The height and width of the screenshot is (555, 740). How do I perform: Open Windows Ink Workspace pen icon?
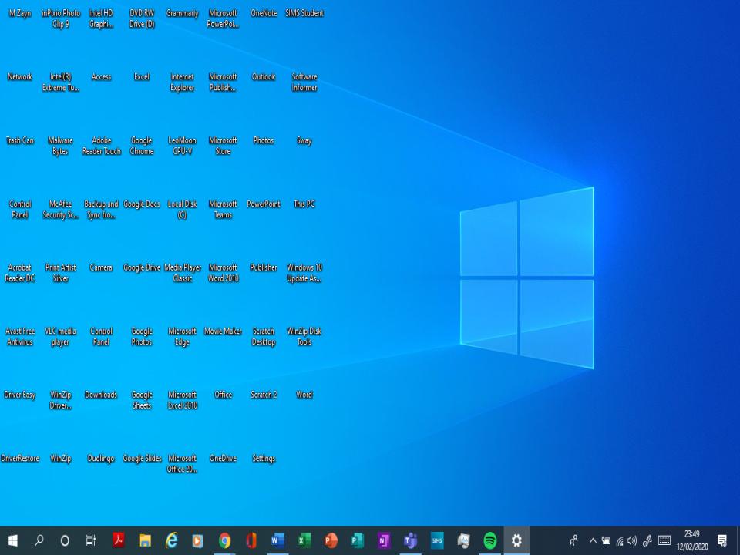(x=647, y=540)
